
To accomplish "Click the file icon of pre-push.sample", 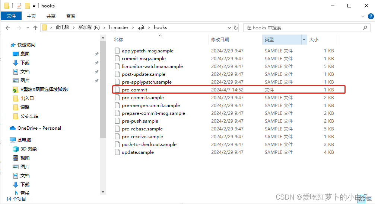I will click(x=117, y=121).
